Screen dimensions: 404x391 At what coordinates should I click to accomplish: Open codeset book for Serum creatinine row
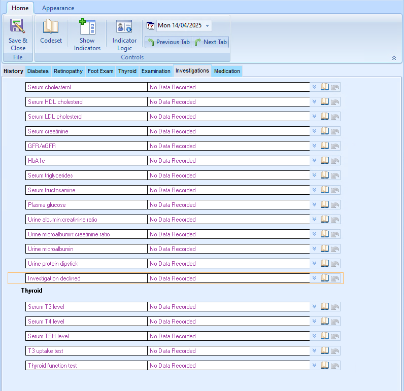(325, 131)
